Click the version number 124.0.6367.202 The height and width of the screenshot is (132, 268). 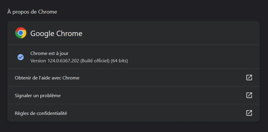click(x=63, y=61)
